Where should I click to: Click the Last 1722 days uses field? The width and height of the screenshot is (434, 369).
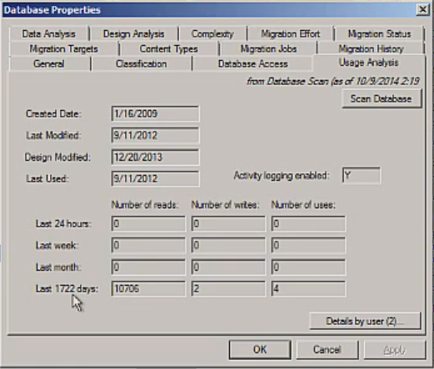(308, 289)
